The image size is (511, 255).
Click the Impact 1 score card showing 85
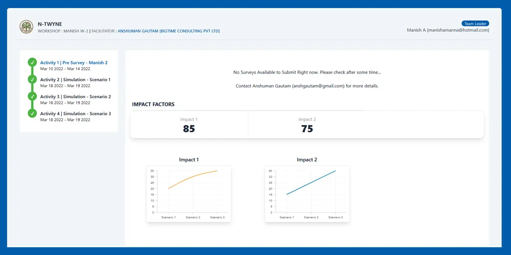coord(189,125)
